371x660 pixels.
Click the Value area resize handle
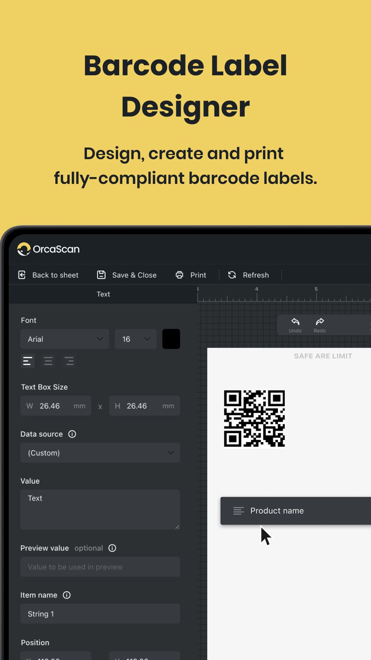click(x=177, y=527)
